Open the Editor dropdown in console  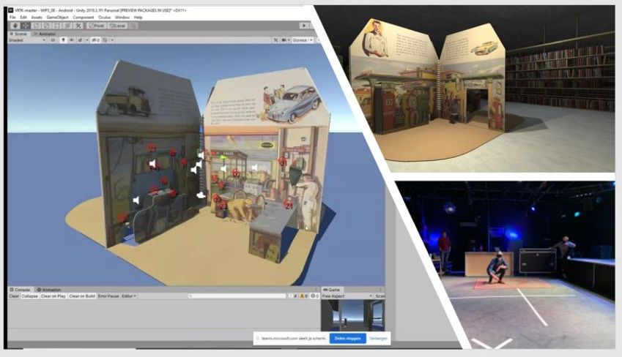click(129, 296)
